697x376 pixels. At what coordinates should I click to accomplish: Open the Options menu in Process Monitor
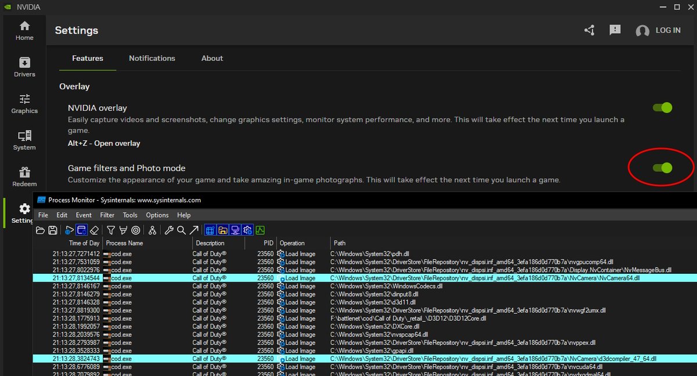click(157, 215)
